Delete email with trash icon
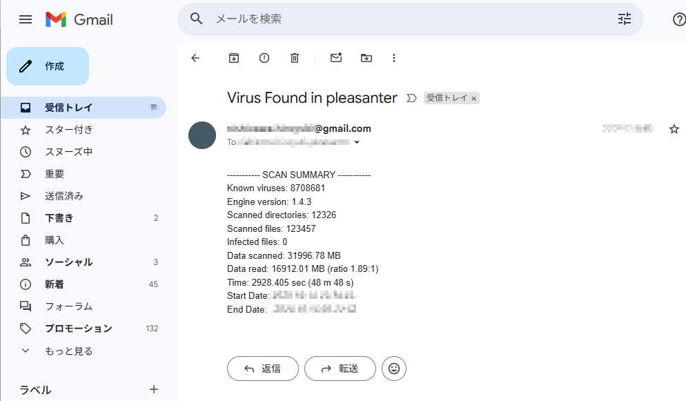Screen dimensions: 686x401 pyautogui.click(x=295, y=58)
